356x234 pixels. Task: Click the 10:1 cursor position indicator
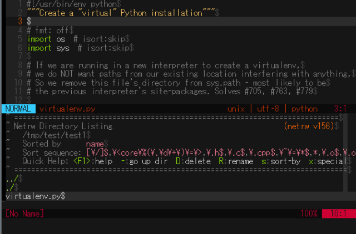(x=339, y=213)
